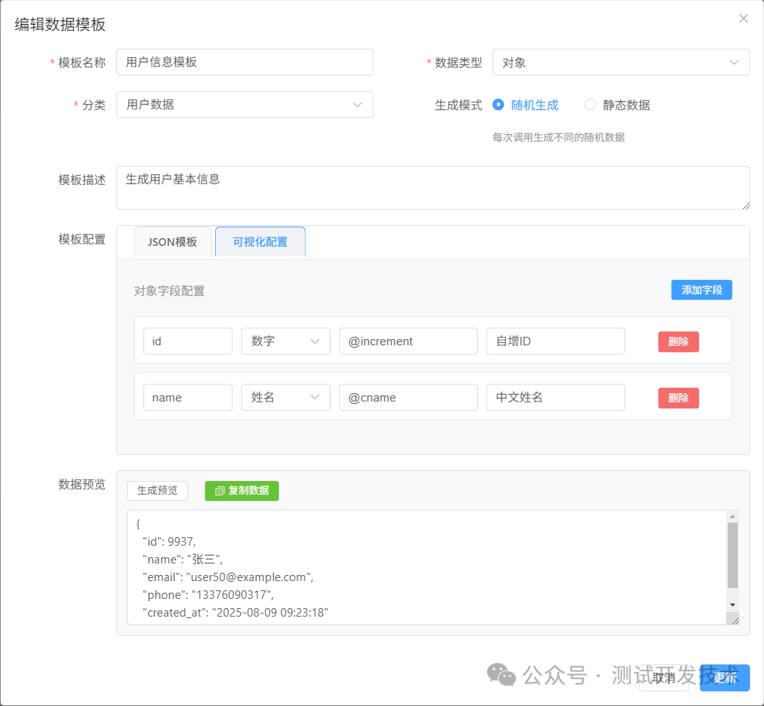Click the 更新 button to save
This screenshot has height=706, width=764.
pos(723,678)
